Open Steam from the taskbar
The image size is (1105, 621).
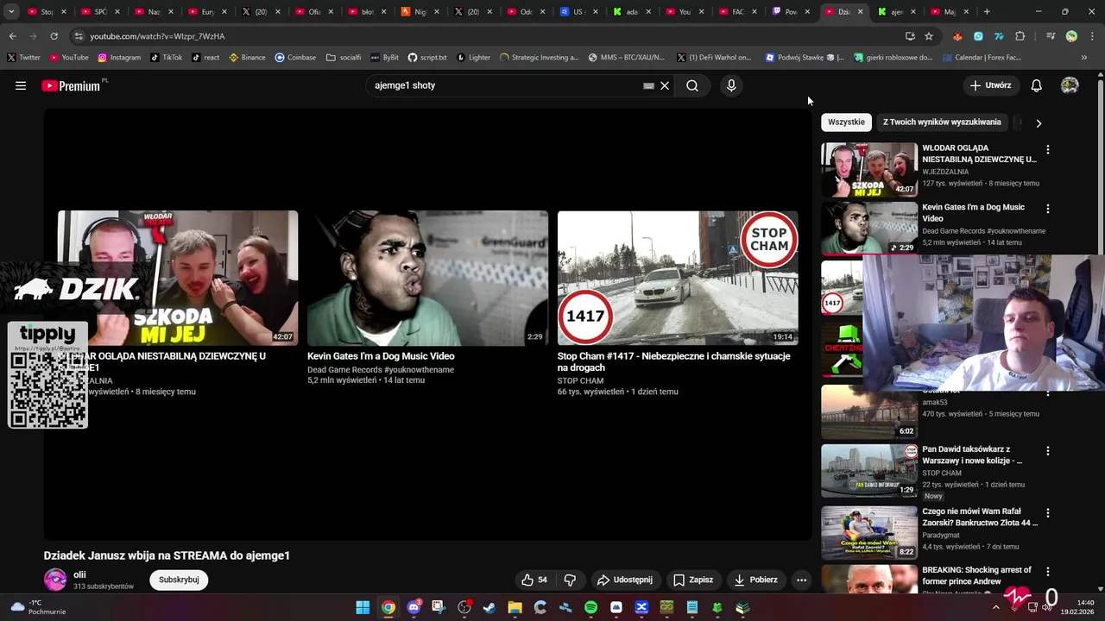click(489, 607)
